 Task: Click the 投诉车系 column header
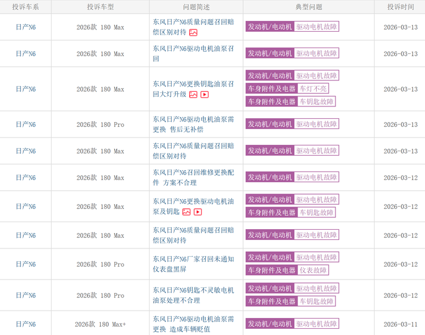tap(25, 7)
